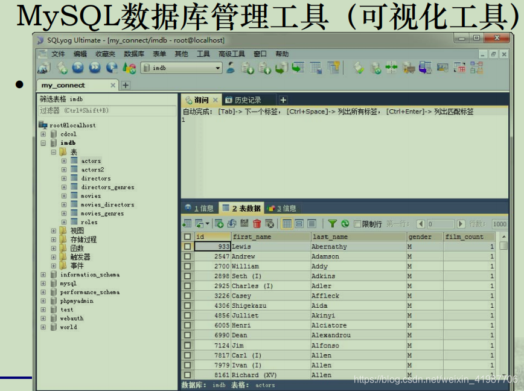Open the imdb database dropdown in toolbar
Screen dimensions: 524x391
(x=217, y=68)
